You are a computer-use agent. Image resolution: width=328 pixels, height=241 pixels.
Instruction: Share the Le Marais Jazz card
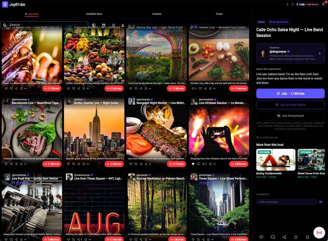[x=16, y=89]
